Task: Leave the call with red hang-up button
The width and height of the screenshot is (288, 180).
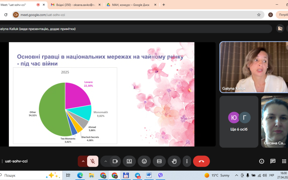Action: click(x=201, y=161)
